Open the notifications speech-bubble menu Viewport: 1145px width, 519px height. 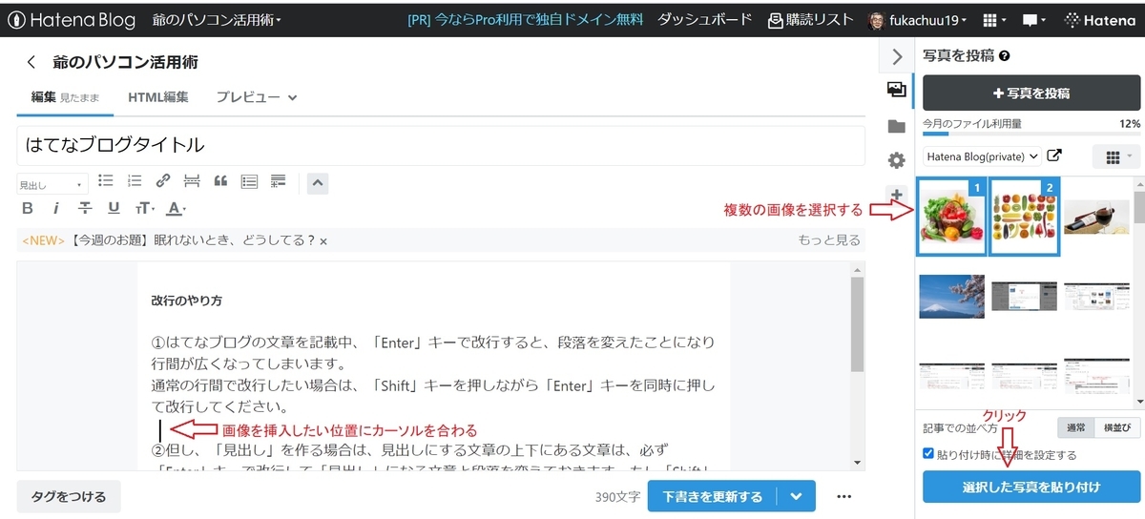click(x=1034, y=19)
